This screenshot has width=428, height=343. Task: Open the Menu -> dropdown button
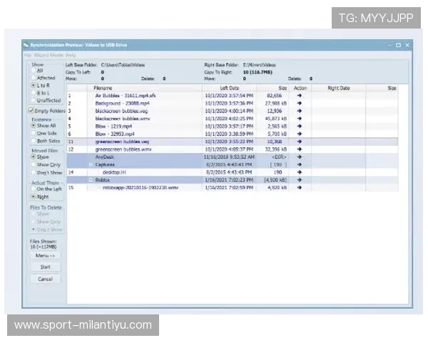(x=45, y=255)
